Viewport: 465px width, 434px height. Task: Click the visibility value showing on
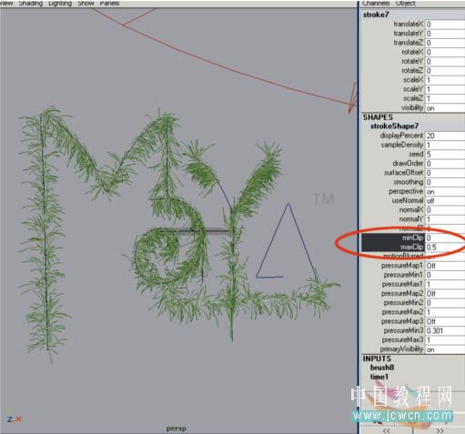tap(445, 108)
